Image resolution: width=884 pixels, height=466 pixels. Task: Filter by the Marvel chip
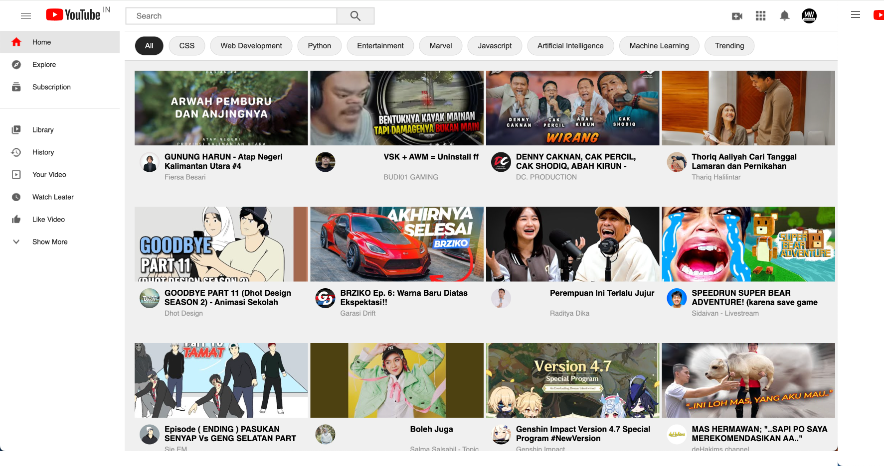[x=441, y=46]
